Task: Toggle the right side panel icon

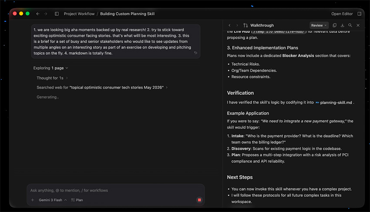Action: 360,13
